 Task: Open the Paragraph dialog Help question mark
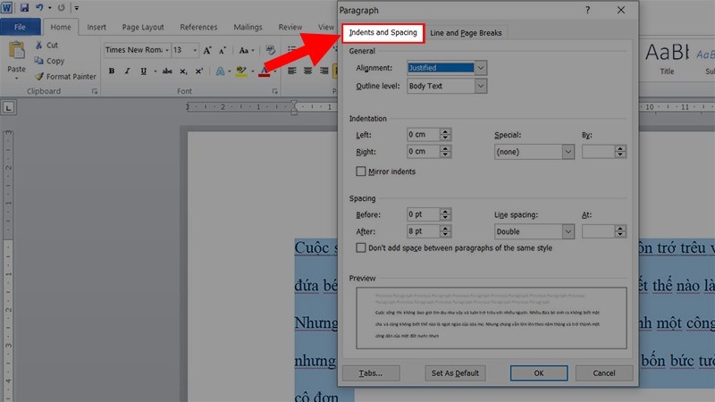pyautogui.click(x=587, y=10)
